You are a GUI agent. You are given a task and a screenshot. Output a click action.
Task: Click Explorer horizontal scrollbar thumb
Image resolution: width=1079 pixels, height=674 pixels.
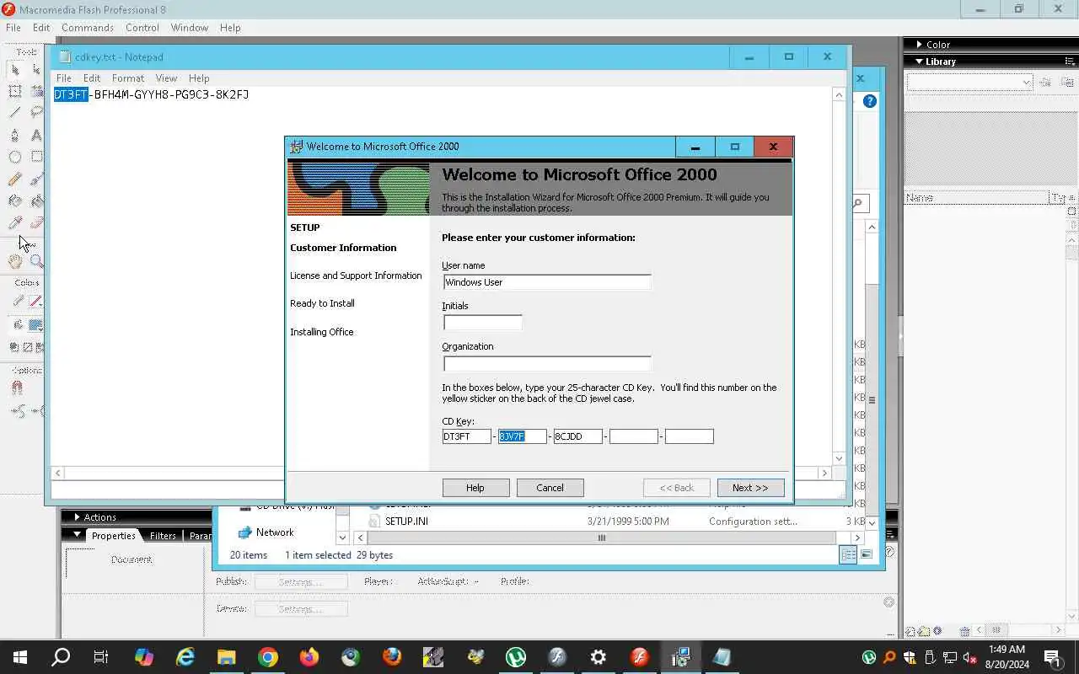601,538
